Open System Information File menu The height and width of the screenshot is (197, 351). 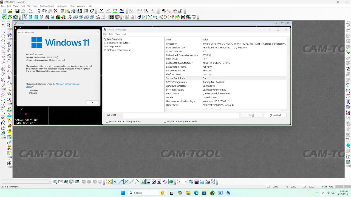point(105,34)
